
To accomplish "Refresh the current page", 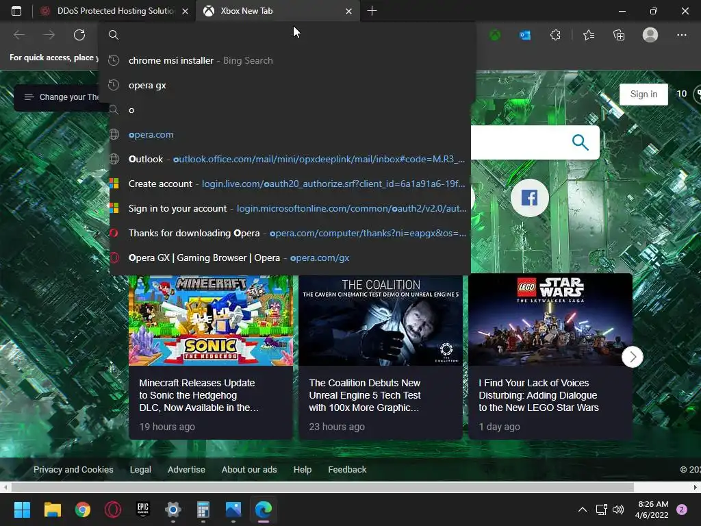I will click(x=79, y=35).
